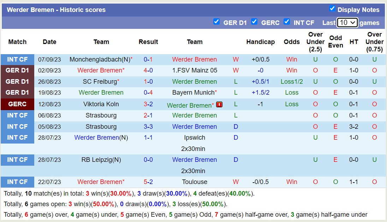The width and height of the screenshot is (387, 222).
Task: Click the 3-2 score for Viktoria Koln match
Action: coord(148,104)
